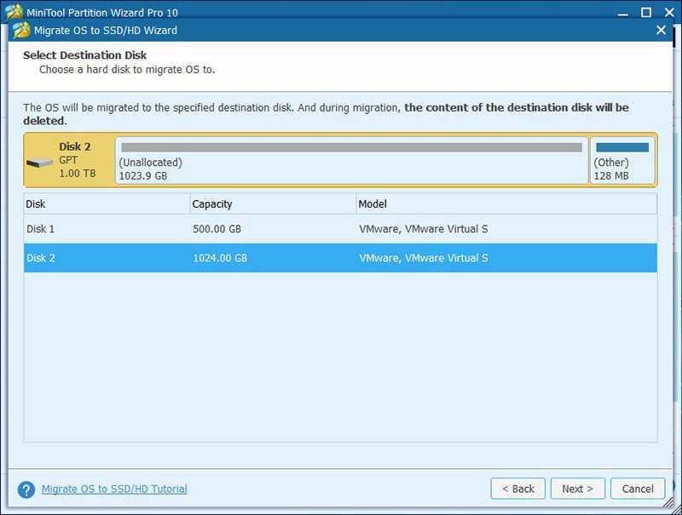Image resolution: width=682 pixels, height=515 pixels.
Task: Go back with the < Back button
Action: tap(518, 489)
